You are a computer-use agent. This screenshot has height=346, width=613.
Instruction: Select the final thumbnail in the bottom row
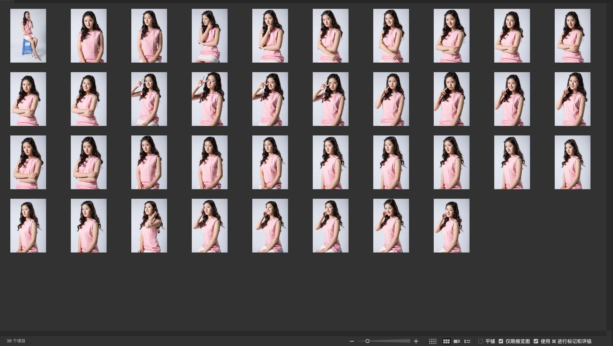point(451,226)
